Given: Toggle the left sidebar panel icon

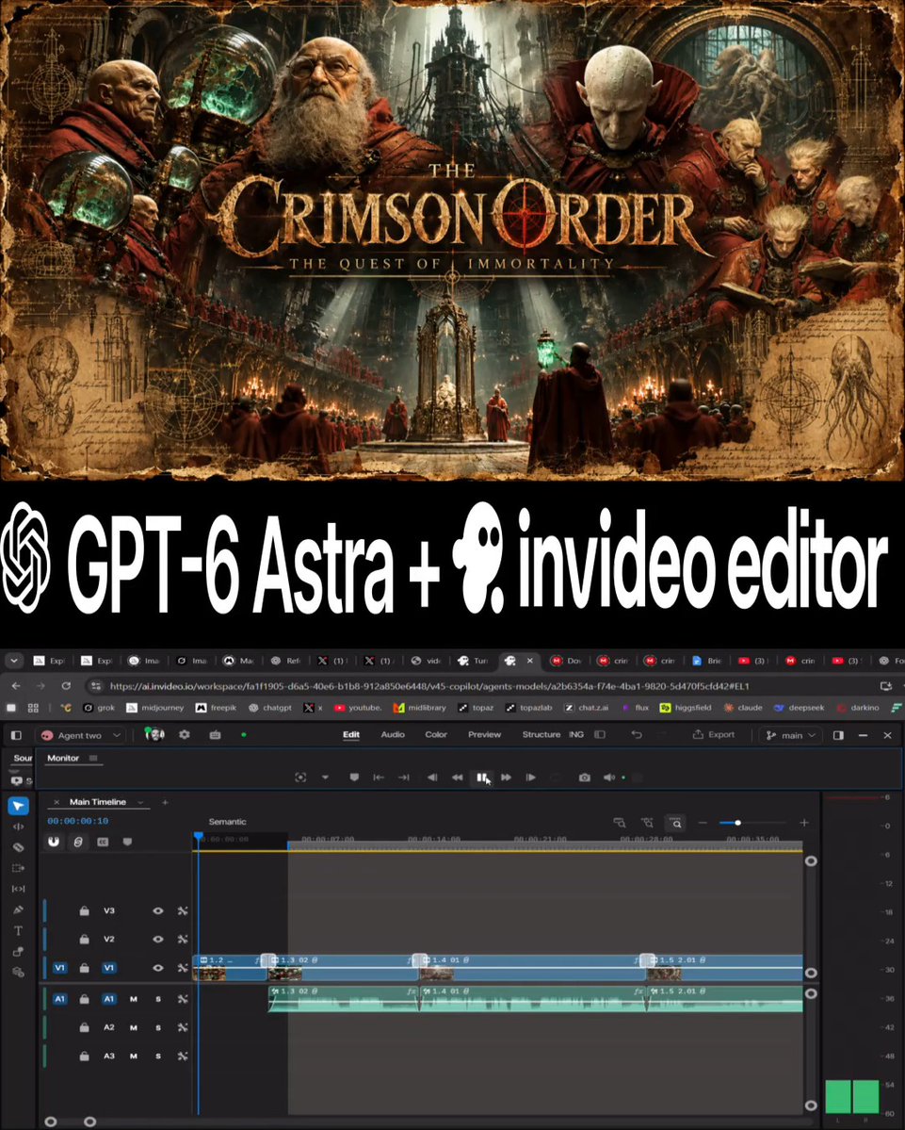Looking at the screenshot, I should click(x=16, y=735).
